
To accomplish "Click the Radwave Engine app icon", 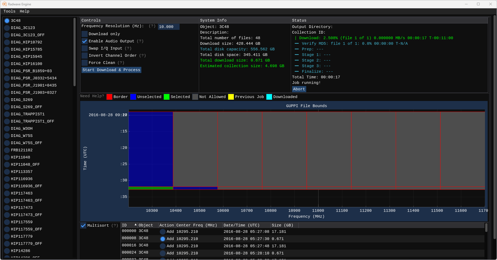I will tap(5, 4).
